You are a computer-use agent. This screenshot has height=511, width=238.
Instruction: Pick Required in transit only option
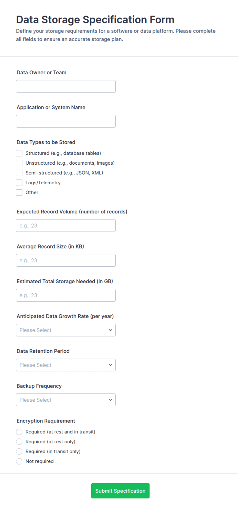19,451
